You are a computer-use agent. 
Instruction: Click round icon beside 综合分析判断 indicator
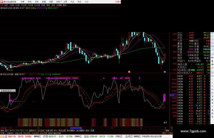coord(1,75)
